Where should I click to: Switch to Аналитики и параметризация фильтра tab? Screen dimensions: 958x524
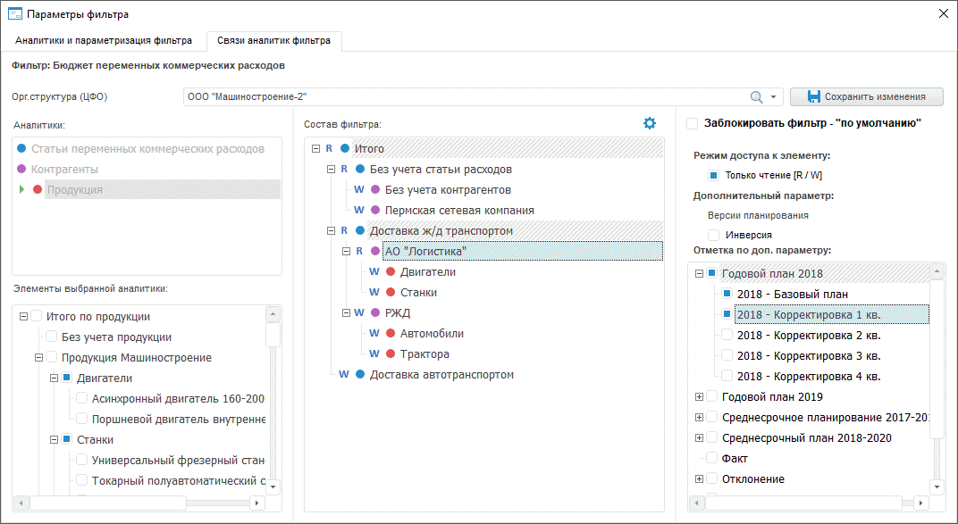pos(104,41)
